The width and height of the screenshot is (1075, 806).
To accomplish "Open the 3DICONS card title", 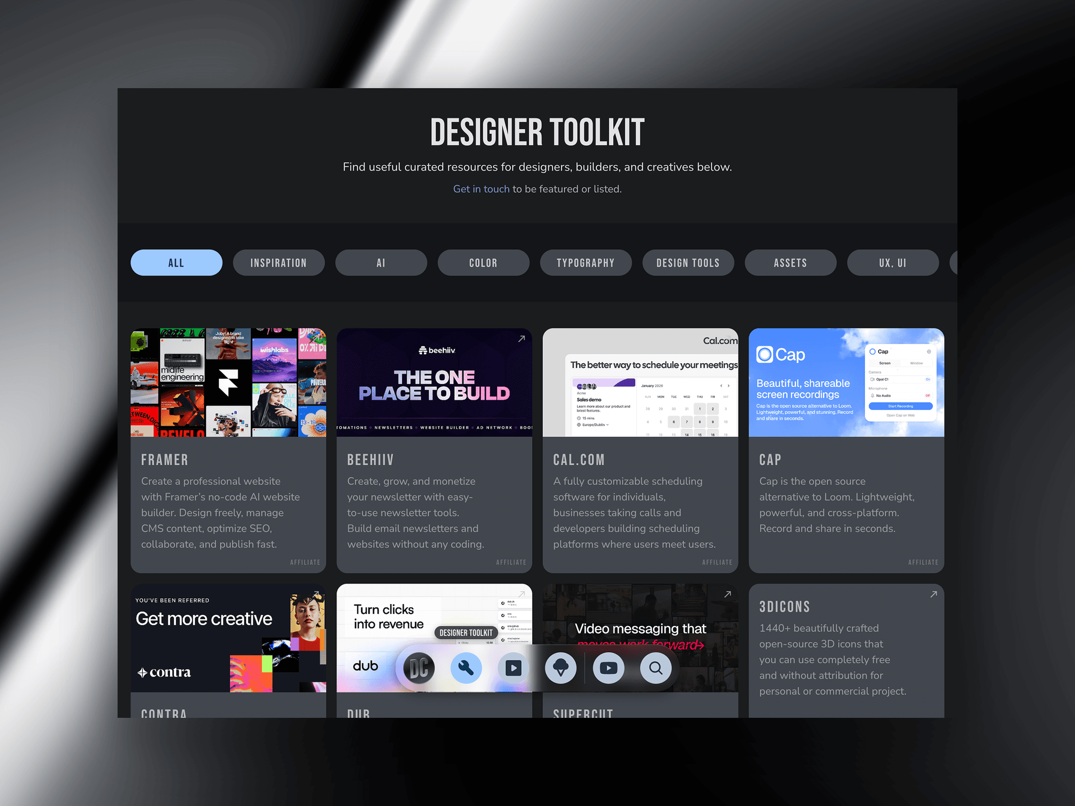I will click(785, 607).
